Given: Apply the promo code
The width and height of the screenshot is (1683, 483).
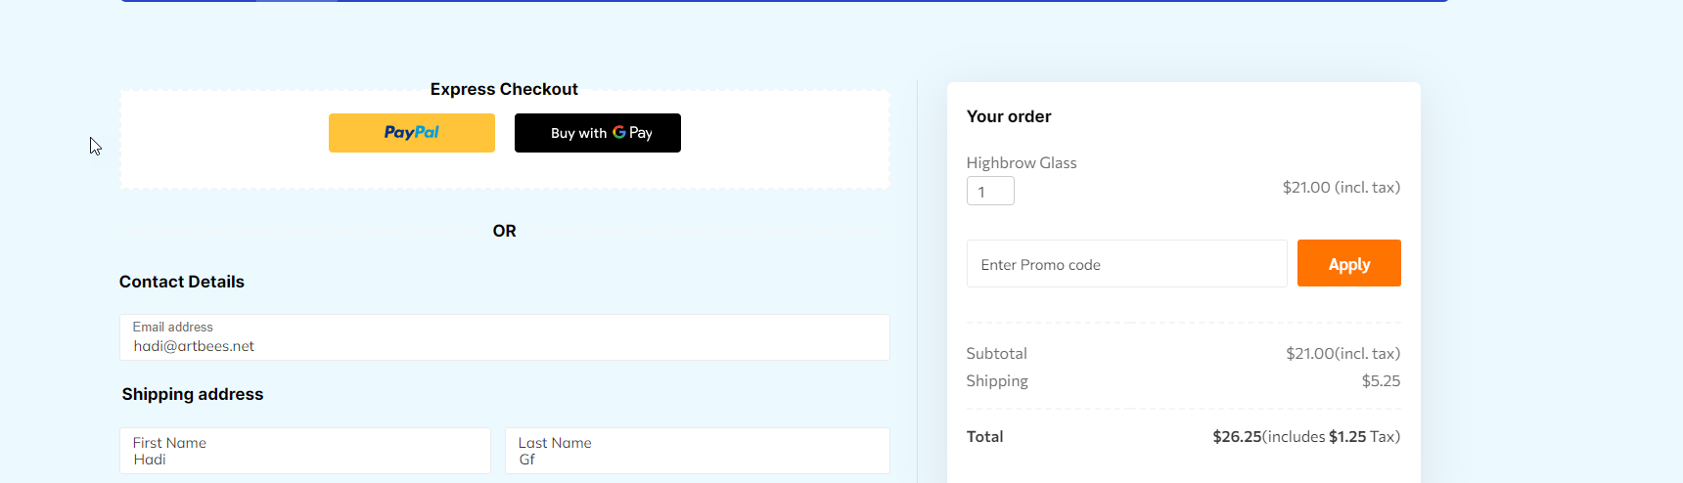Looking at the screenshot, I should (x=1348, y=263).
